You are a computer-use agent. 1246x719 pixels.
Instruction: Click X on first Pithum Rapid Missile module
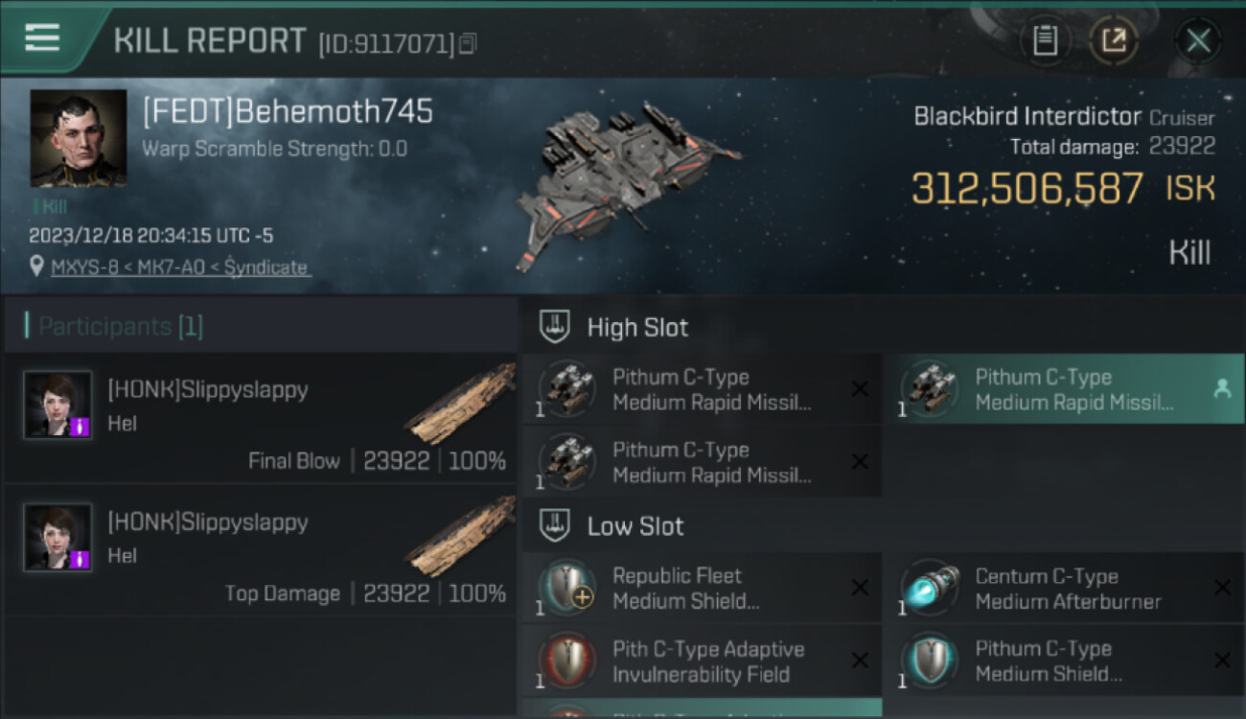(860, 389)
